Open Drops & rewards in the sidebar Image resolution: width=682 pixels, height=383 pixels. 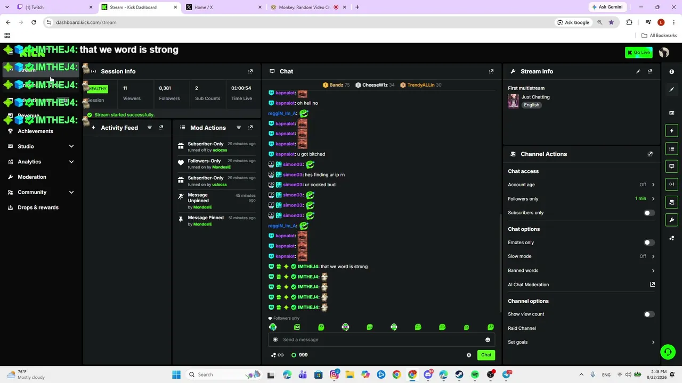[38, 207]
